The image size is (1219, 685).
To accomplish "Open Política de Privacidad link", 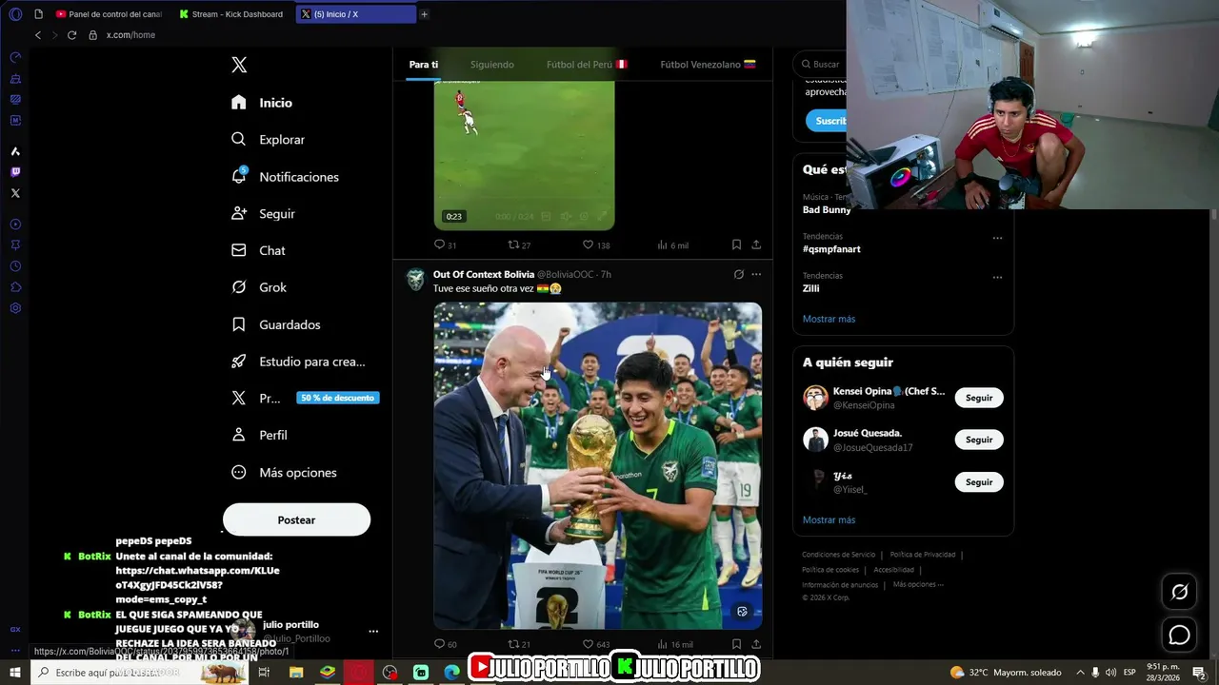I will [x=923, y=555].
